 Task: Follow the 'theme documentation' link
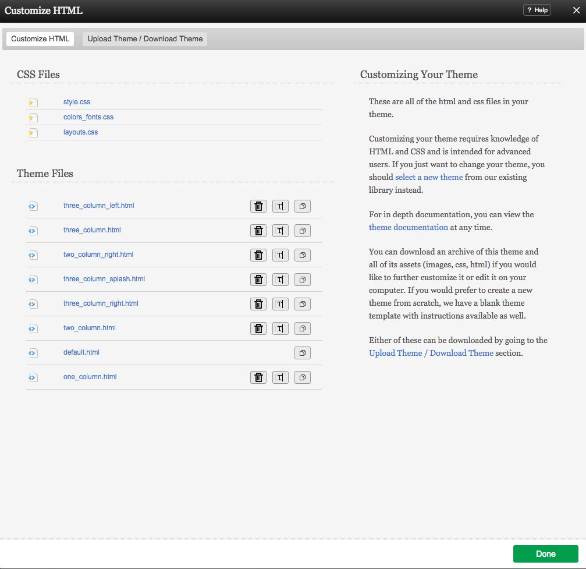coord(408,227)
